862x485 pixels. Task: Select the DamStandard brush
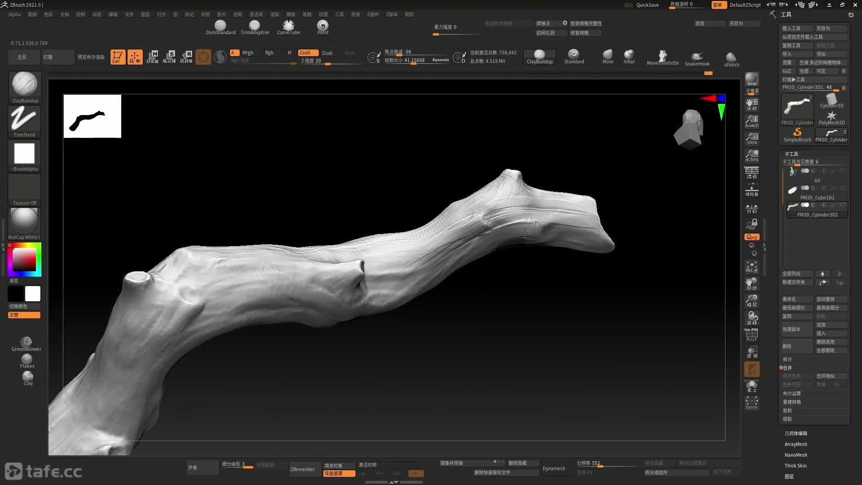click(220, 27)
